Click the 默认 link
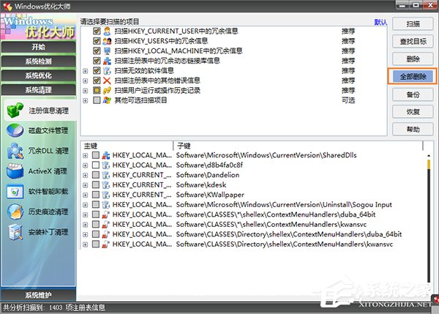The height and width of the screenshot is (314, 439). point(380,22)
